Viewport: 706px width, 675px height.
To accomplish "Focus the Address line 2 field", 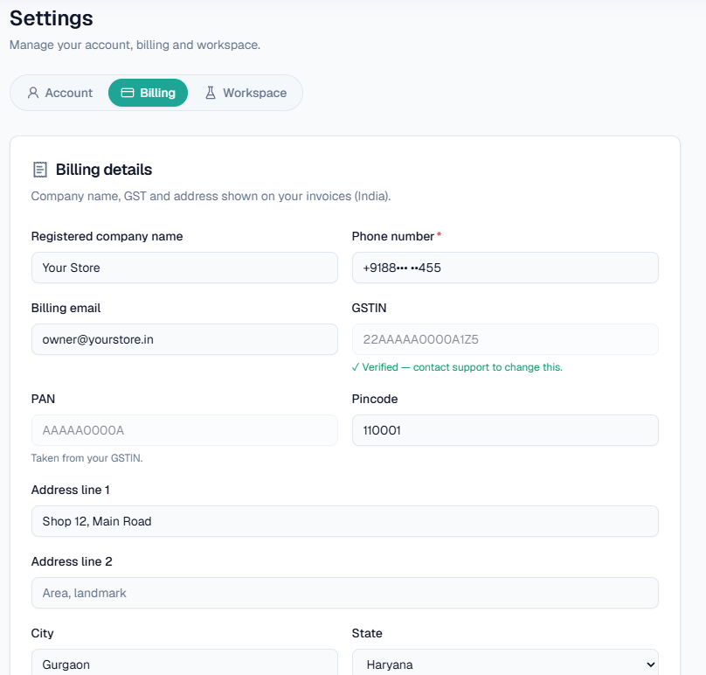I will click(x=345, y=593).
